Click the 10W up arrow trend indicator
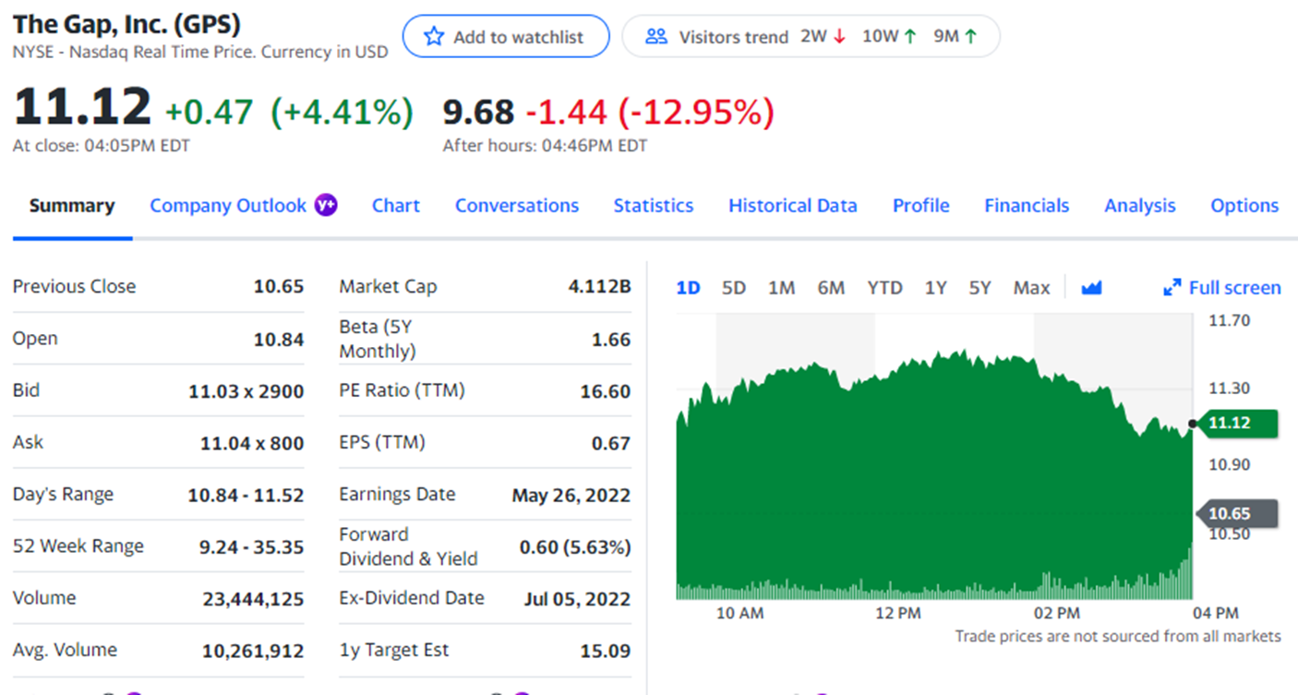Viewport: 1298px width, 695px height. click(x=910, y=37)
